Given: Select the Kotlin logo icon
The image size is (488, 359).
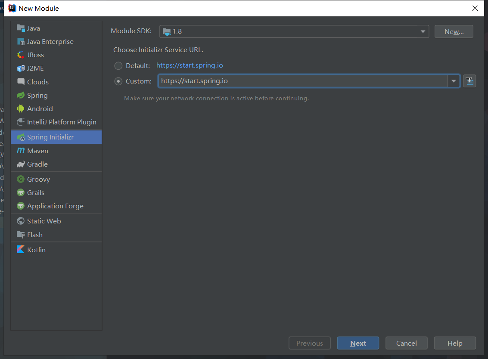Looking at the screenshot, I should point(21,250).
